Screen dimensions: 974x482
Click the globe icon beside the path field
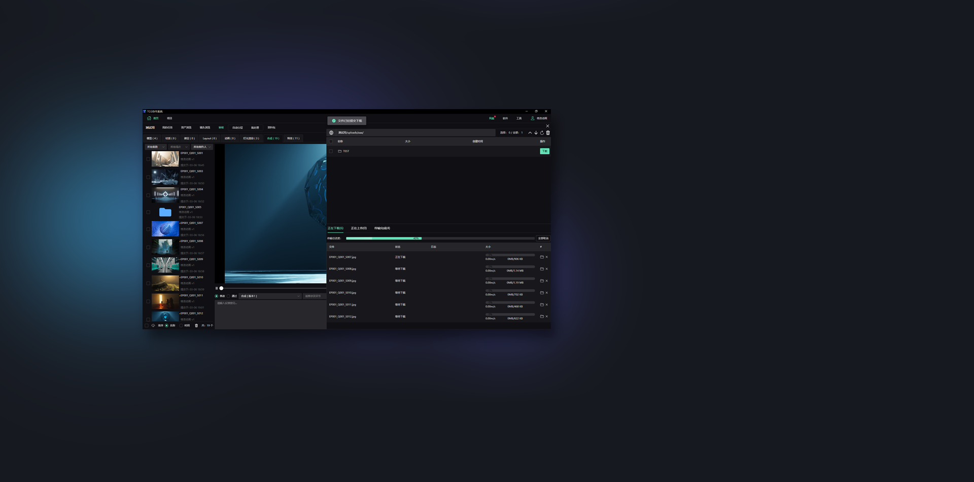331,133
